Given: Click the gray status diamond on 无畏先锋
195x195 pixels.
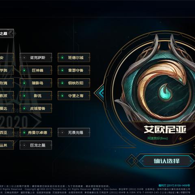Looking at the screenshot, I should click(x=62, y=132).
